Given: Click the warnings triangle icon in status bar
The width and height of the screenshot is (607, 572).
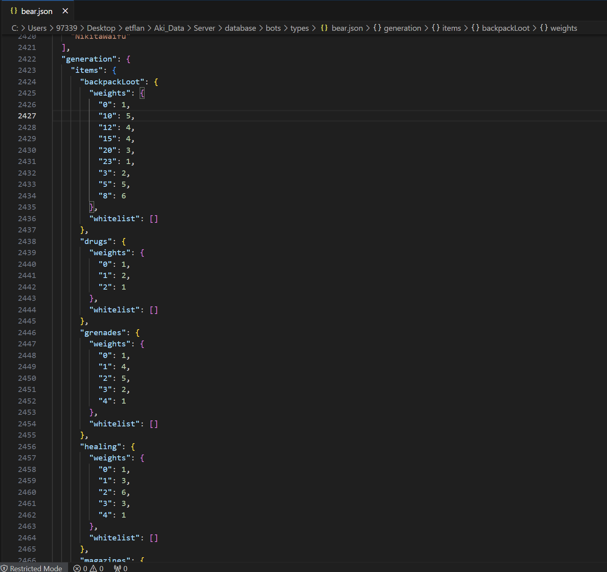Looking at the screenshot, I should (x=94, y=568).
